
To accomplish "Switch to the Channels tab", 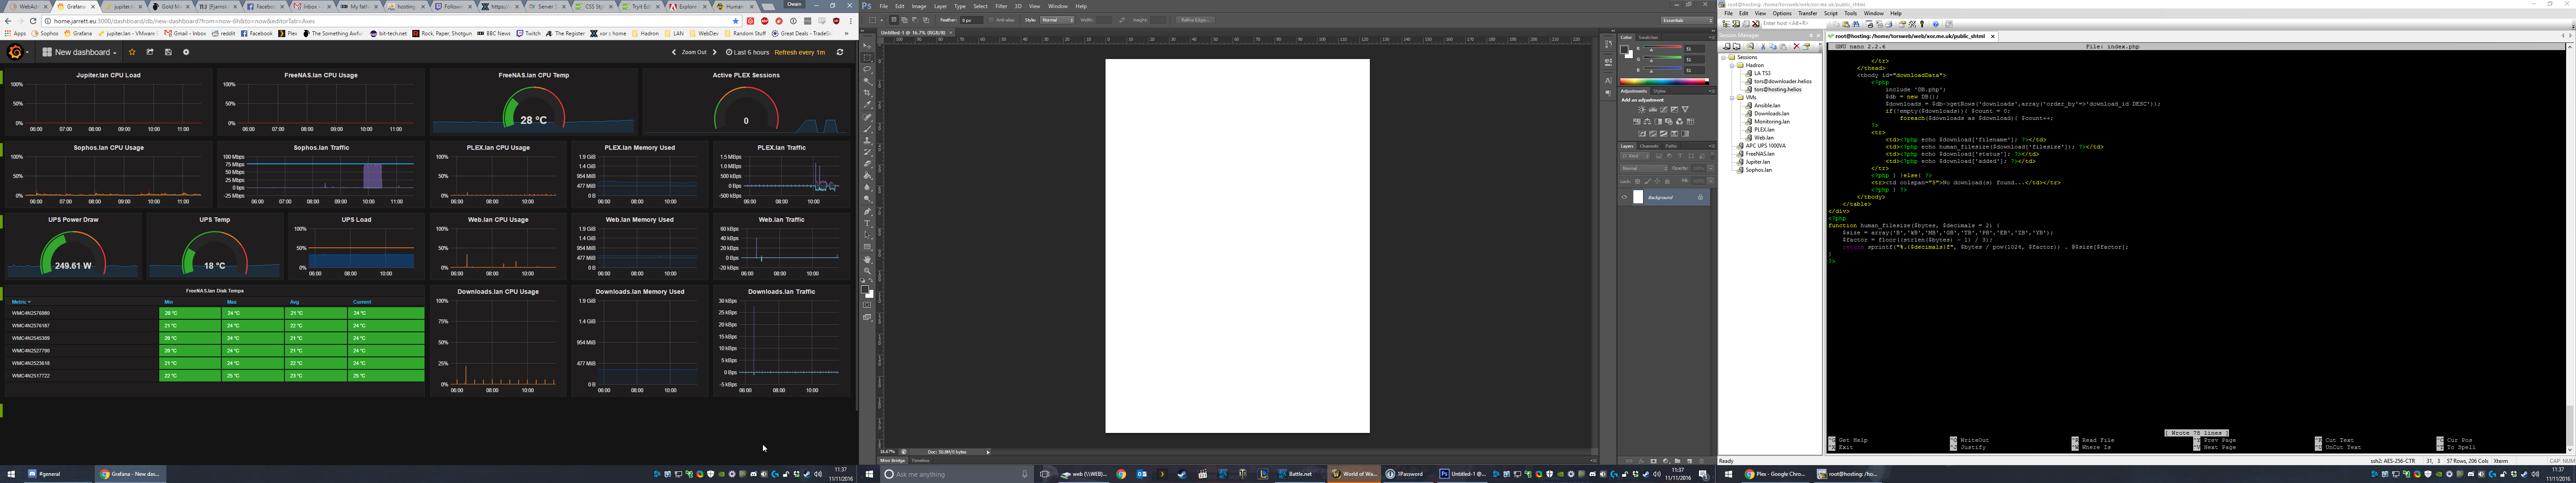I will pos(1649,146).
